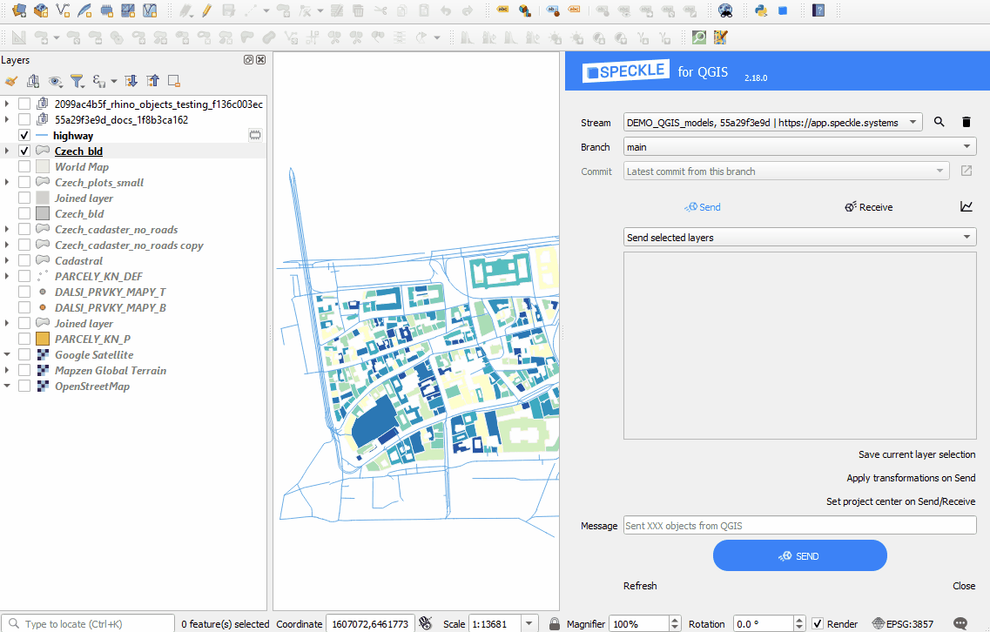Image resolution: width=990 pixels, height=632 pixels.
Task: Enable the Google Satellite layer checkbox
Action: tap(24, 355)
